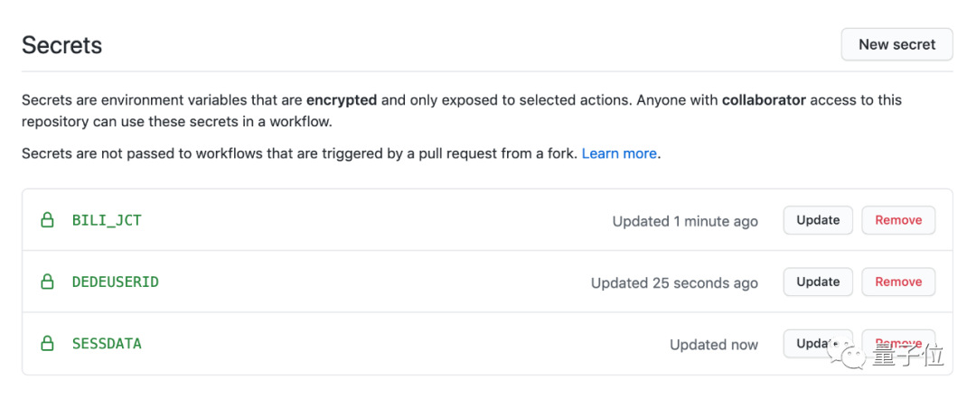Click the 'Updated now' timestamp
This screenshot has width=976, height=398.
(x=714, y=345)
